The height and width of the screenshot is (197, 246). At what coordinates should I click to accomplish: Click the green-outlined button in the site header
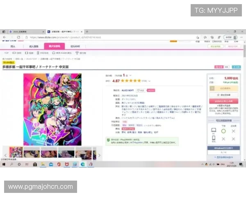pos(216,46)
